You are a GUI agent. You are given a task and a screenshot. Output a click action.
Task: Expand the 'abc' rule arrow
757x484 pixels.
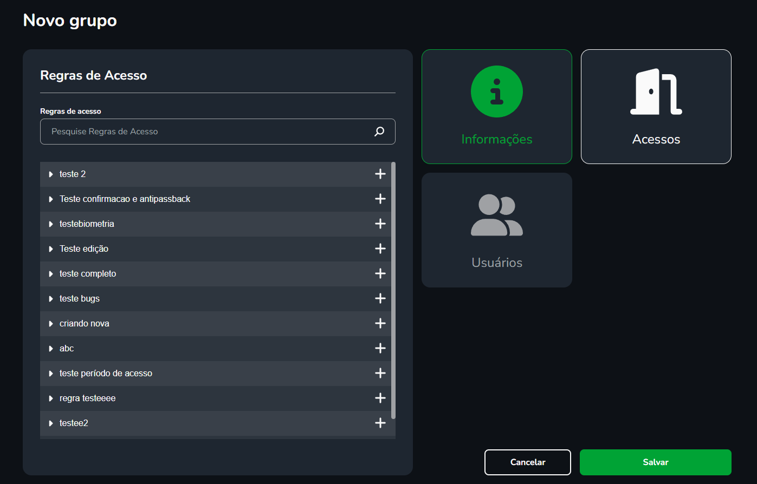click(x=51, y=349)
